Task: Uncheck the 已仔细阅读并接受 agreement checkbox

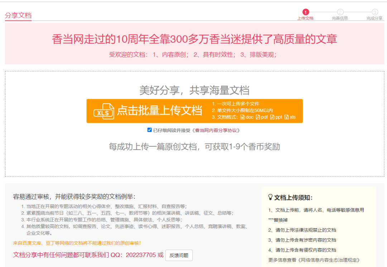Action: tap(149, 130)
